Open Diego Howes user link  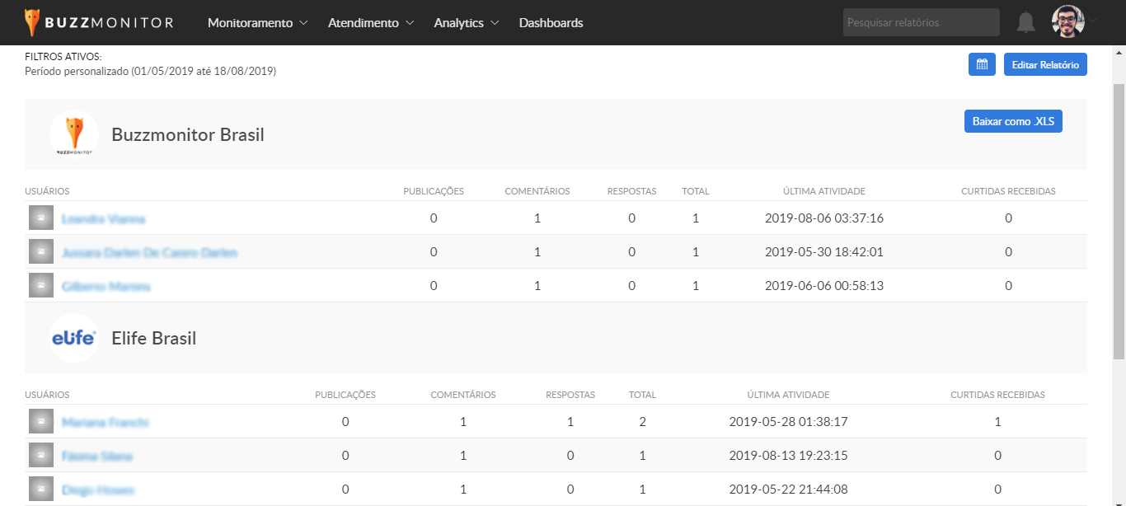click(x=97, y=490)
